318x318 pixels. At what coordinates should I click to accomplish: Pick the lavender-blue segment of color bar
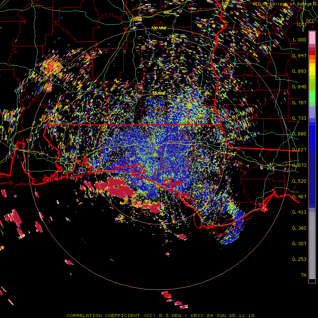tap(312, 112)
